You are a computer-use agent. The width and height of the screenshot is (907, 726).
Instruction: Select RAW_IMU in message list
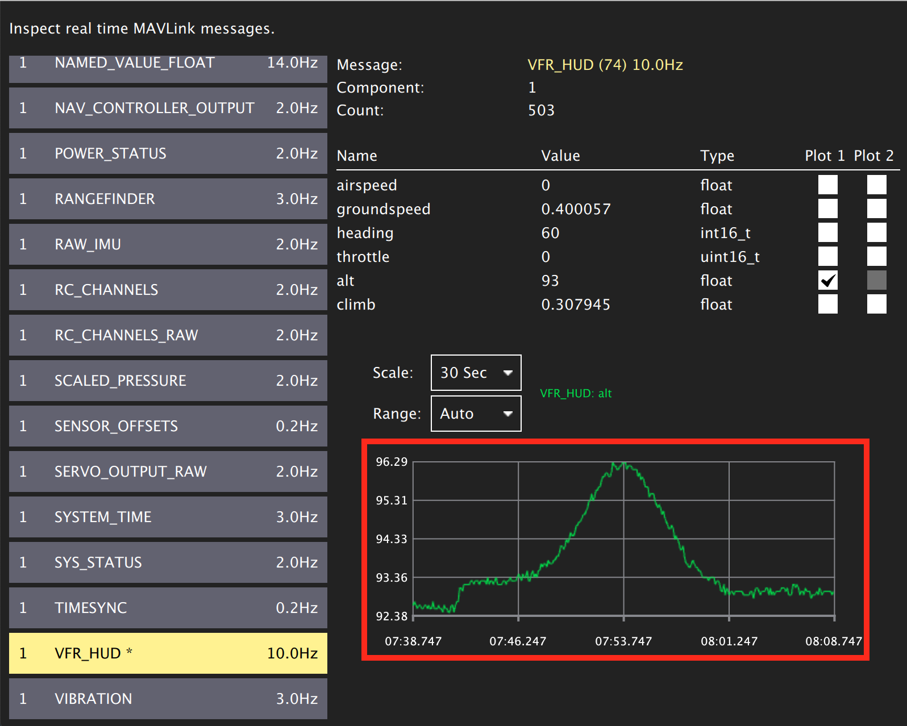[x=168, y=244]
